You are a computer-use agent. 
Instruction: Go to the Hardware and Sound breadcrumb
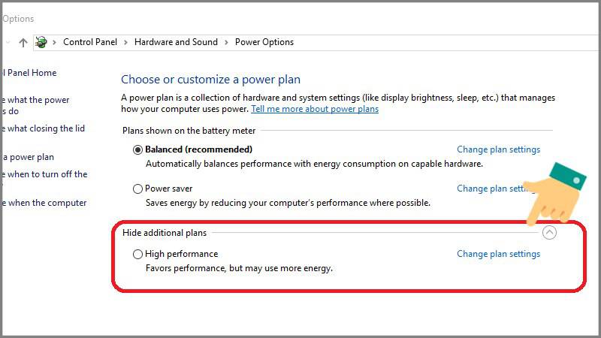tap(176, 42)
